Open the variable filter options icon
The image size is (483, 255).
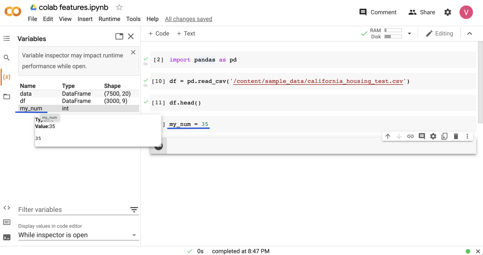(x=134, y=210)
